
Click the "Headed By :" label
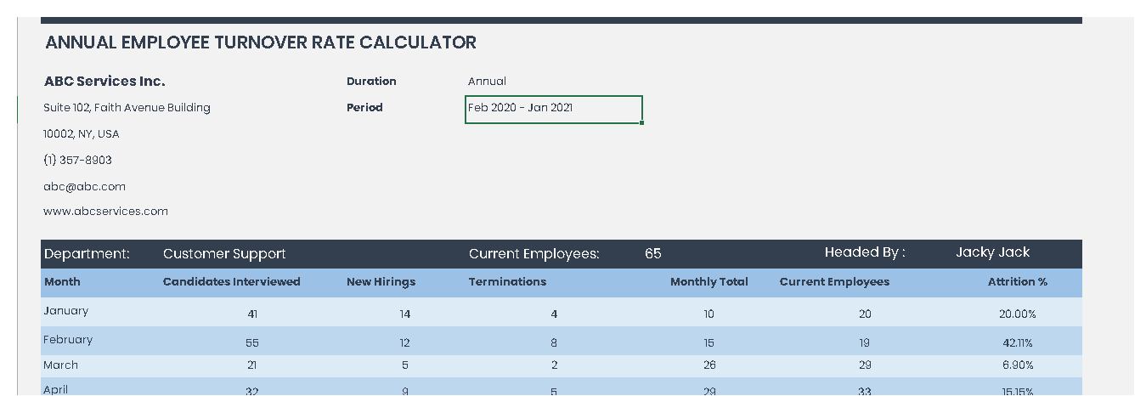tap(865, 252)
